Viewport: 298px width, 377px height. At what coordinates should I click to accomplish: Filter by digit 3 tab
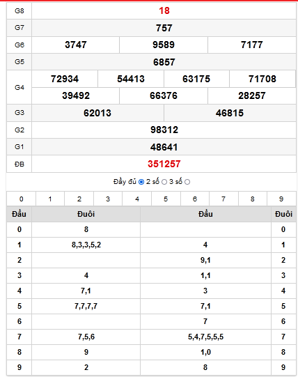[x=108, y=199]
